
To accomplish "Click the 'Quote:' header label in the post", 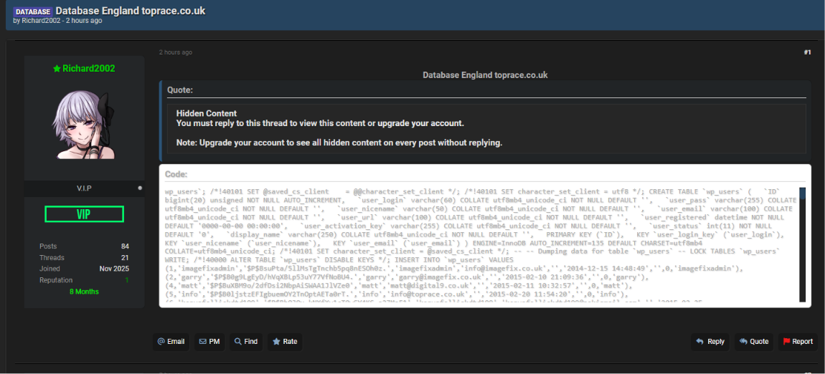I will [x=179, y=90].
